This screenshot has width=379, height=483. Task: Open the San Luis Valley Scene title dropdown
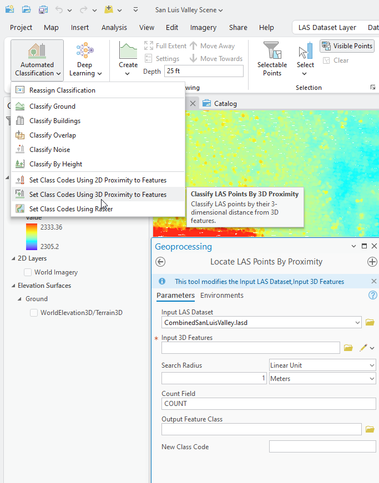189,10
